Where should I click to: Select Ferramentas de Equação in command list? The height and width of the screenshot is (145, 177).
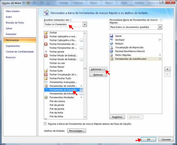63,90
